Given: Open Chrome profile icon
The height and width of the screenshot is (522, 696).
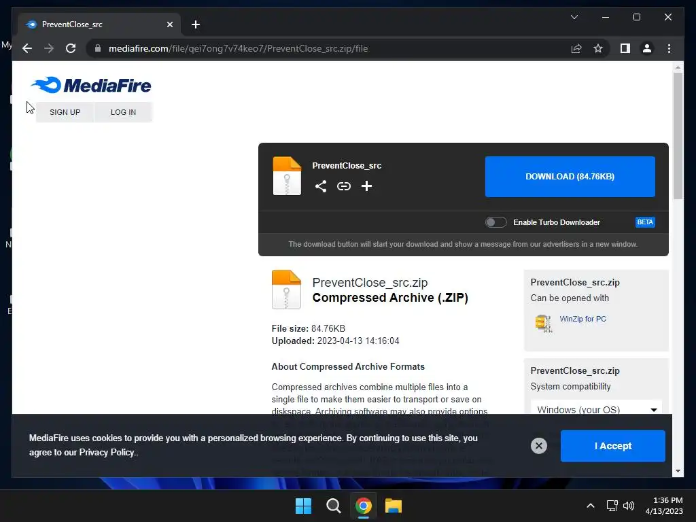Looking at the screenshot, I should pos(647,48).
